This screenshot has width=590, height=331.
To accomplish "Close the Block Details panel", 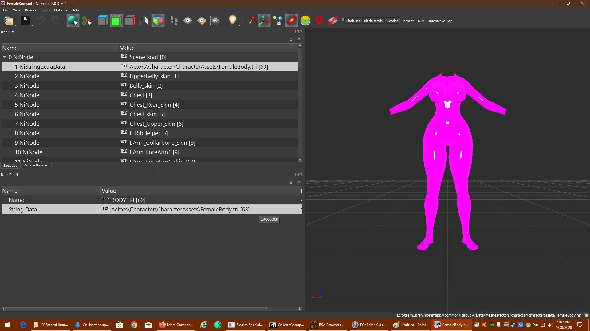I will (x=301, y=174).
